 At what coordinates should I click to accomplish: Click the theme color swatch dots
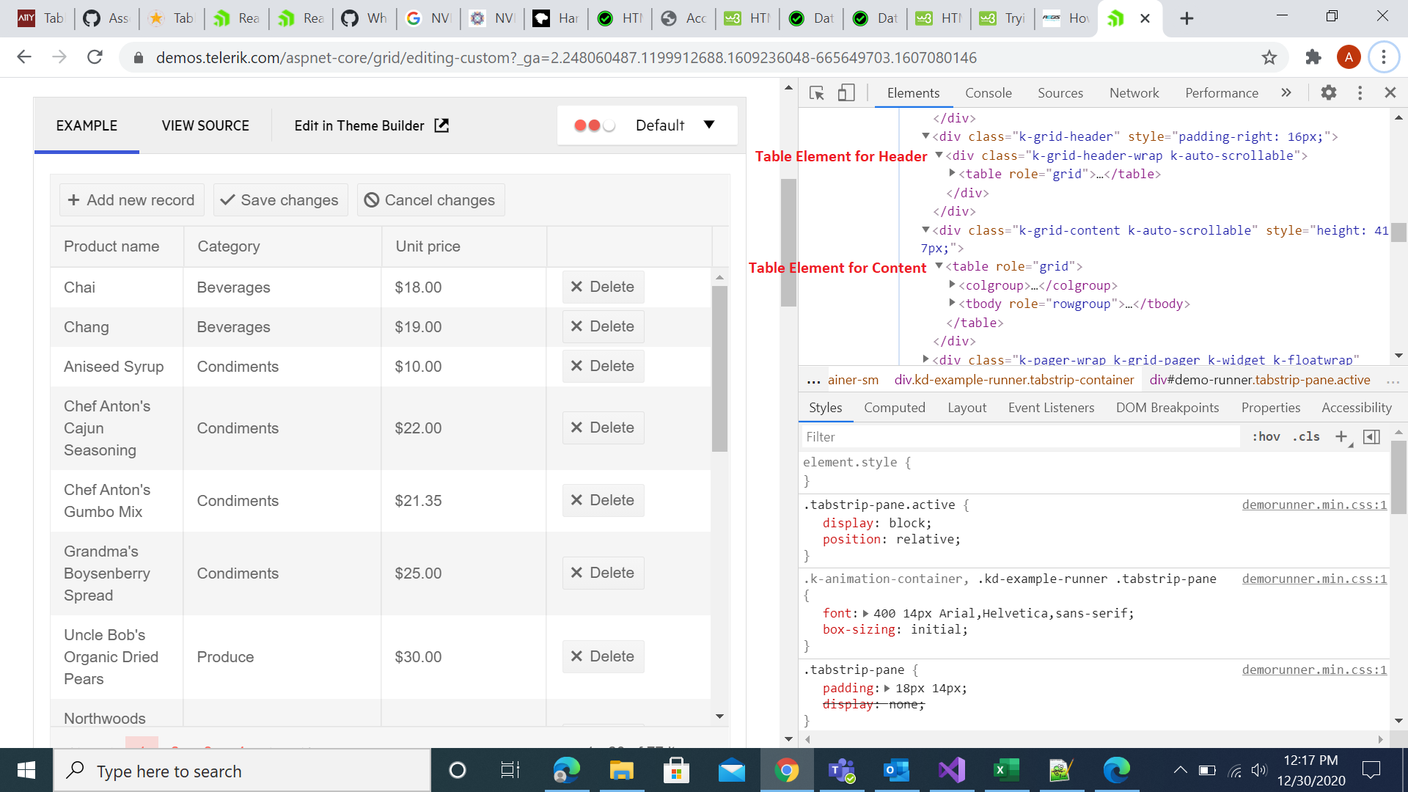click(594, 125)
